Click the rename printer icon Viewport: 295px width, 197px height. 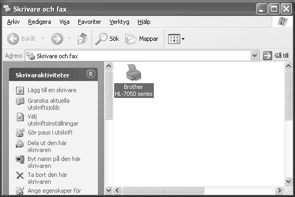coord(20,159)
